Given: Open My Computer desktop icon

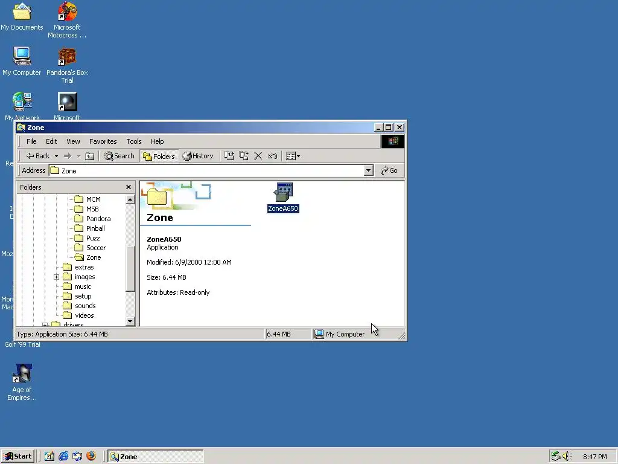Looking at the screenshot, I should [22, 61].
